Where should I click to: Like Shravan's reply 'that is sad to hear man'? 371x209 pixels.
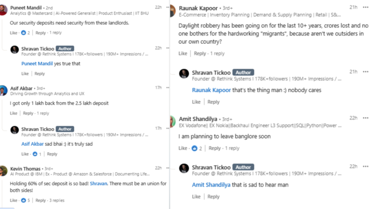(196, 196)
